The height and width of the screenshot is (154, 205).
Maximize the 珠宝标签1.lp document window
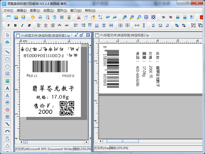[82, 35]
